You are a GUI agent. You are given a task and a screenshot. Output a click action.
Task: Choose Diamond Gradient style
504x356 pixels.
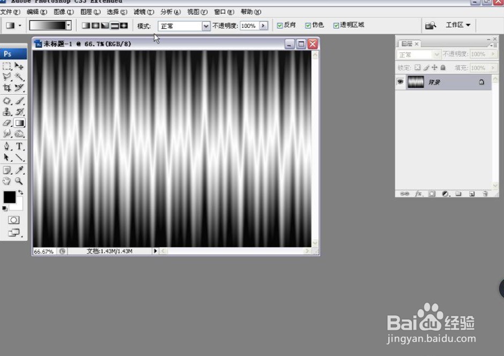click(x=124, y=25)
